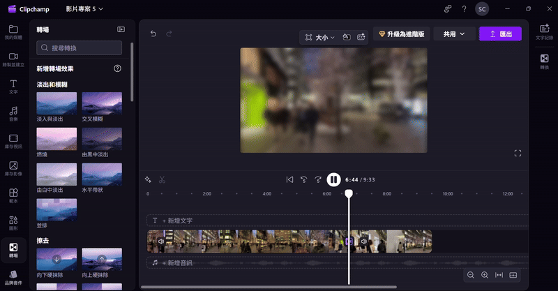558x291 pixels.
Task: Fit the timeline to the screen
Action: [x=499, y=275]
